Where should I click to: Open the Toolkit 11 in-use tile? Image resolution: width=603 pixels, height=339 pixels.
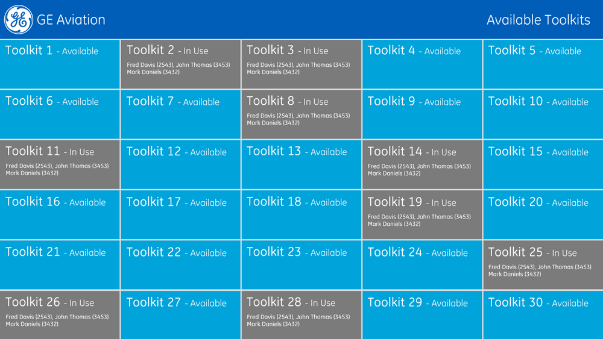point(60,165)
